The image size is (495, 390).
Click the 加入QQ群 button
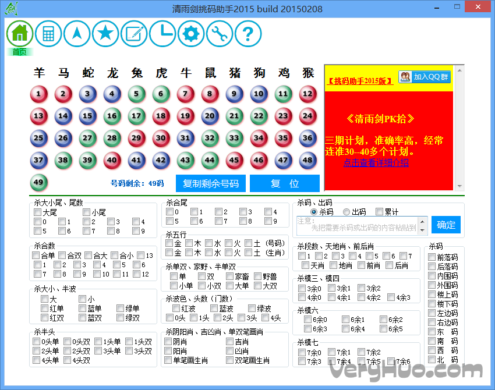coord(425,77)
